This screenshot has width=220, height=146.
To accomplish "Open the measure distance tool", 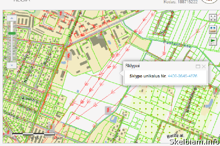I will click(213, 30).
